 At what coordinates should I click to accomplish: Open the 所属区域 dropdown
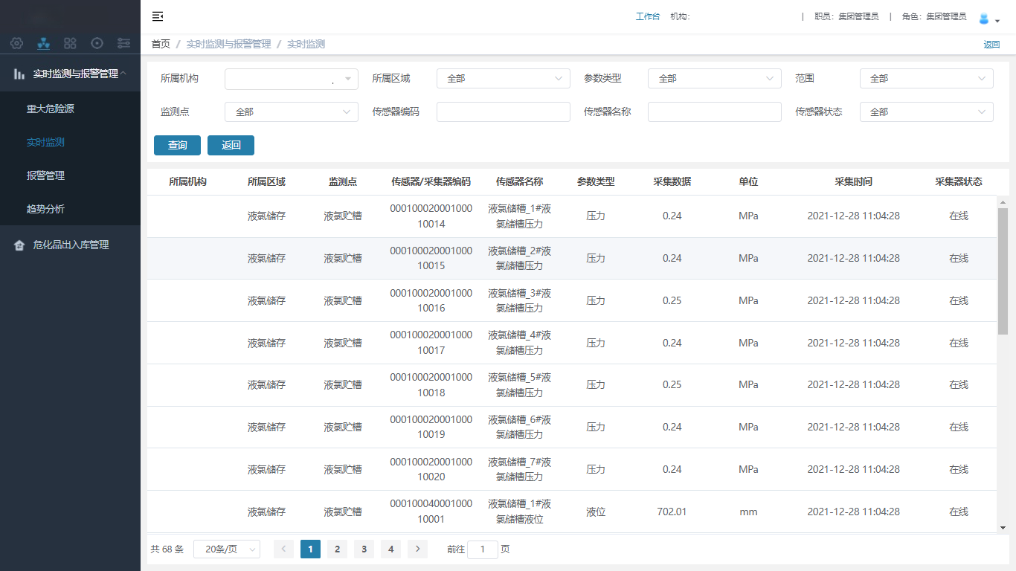click(x=503, y=79)
